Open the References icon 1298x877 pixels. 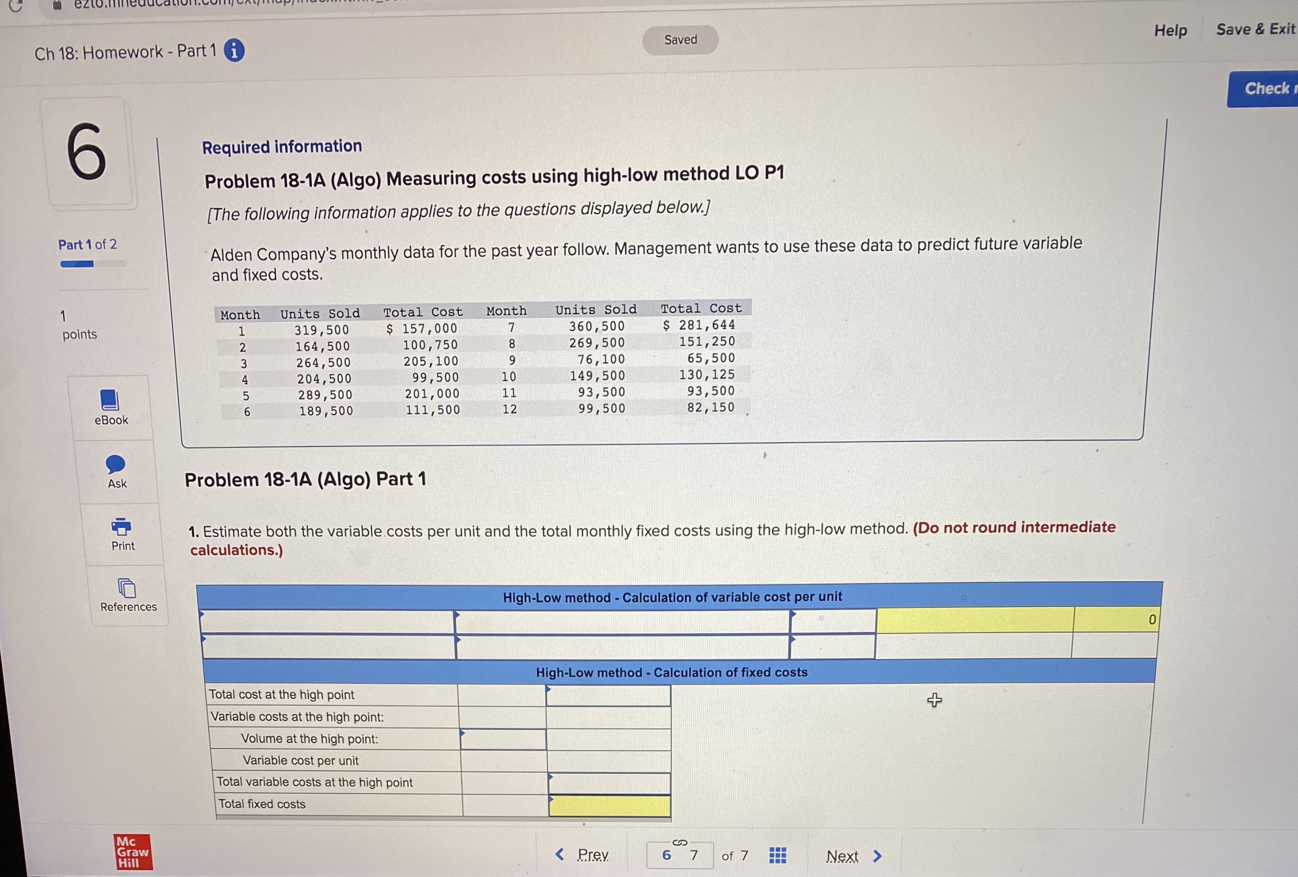pyautogui.click(x=127, y=588)
